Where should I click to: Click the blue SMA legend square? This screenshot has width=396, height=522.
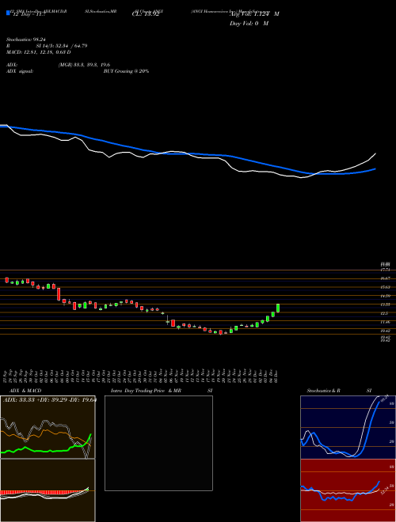(8, 13)
